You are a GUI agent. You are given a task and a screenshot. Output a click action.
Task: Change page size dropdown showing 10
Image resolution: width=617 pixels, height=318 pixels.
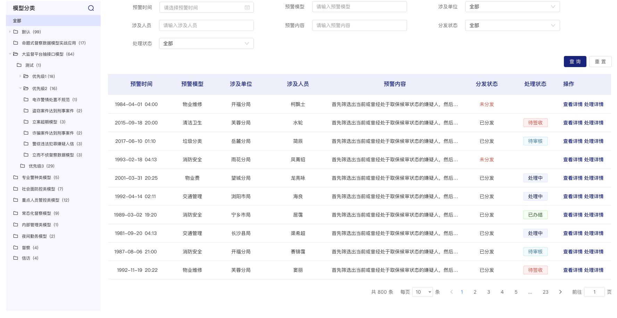point(422,292)
